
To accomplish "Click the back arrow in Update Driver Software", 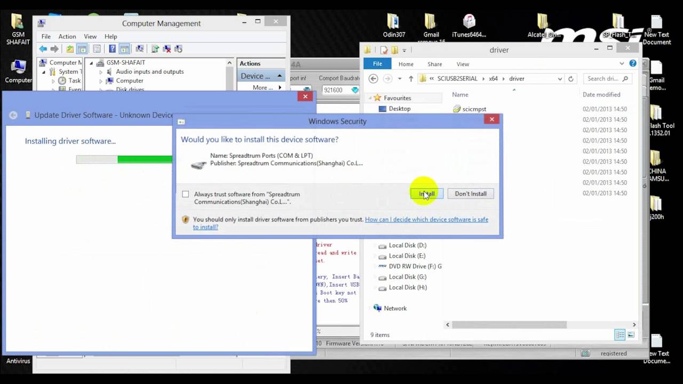I will pos(13,115).
